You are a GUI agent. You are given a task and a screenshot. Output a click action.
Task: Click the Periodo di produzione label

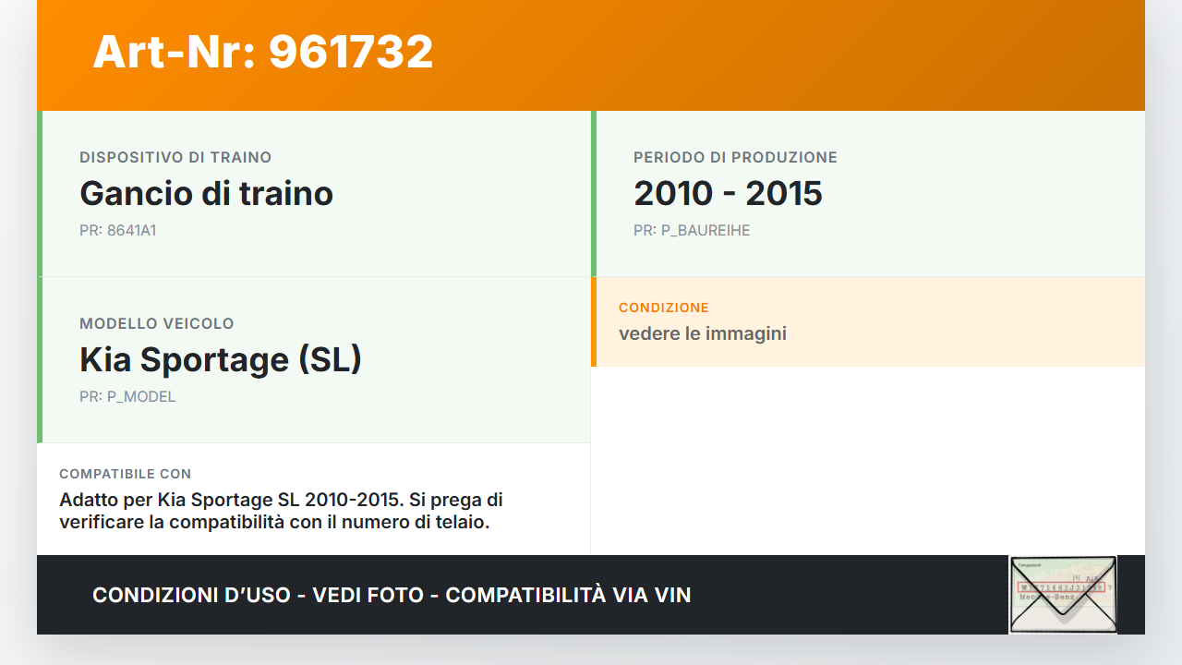coord(735,158)
